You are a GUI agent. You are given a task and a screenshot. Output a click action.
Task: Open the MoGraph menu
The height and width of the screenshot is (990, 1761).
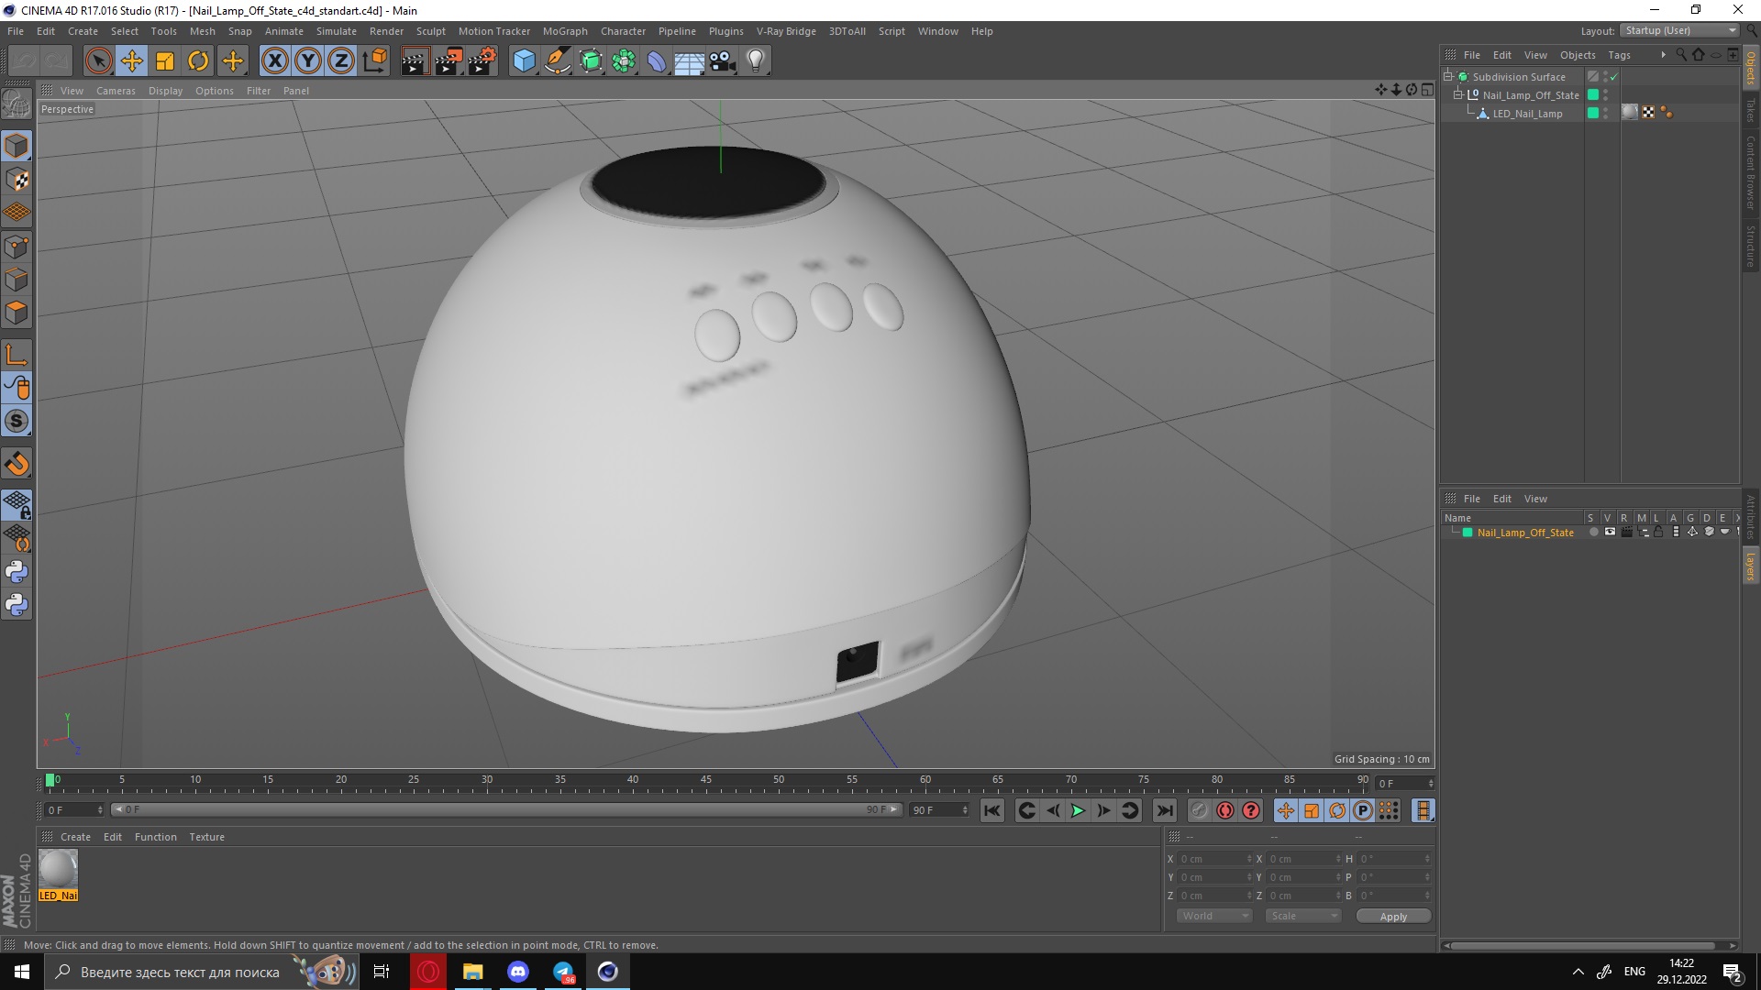click(x=564, y=31)
